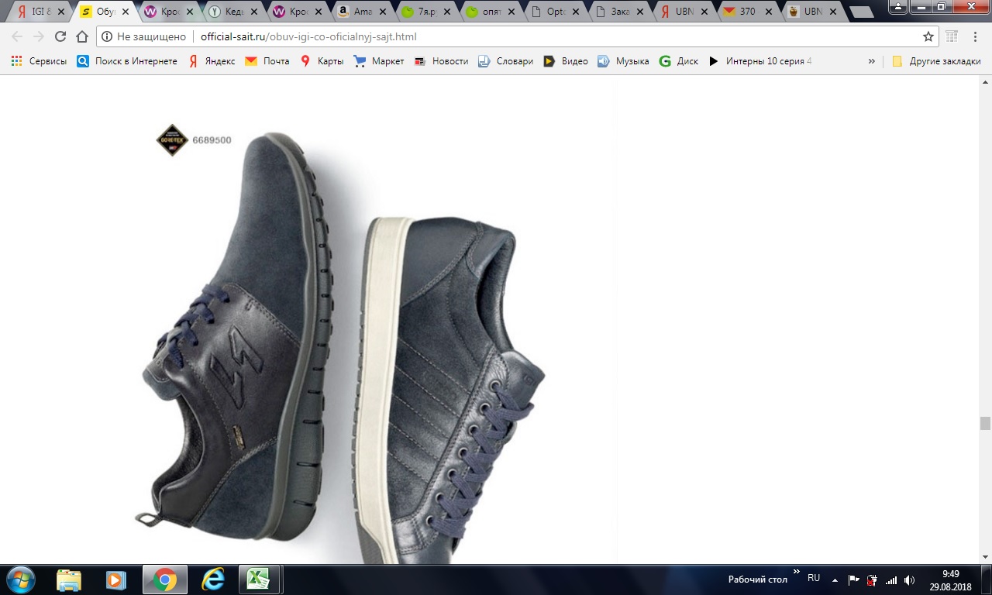
Task: Open the Другие закладки bookmarks folder
Action: click(x=936, y=61)
